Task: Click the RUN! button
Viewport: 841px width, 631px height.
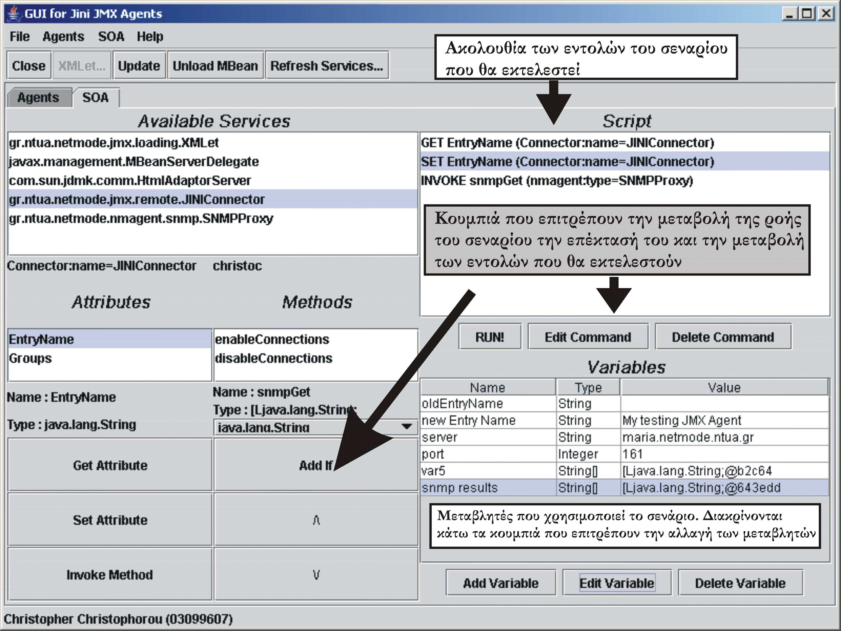Action: click(x=490, y=337)
